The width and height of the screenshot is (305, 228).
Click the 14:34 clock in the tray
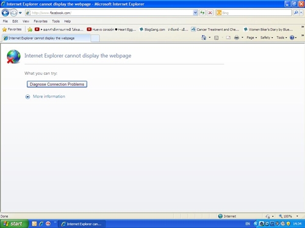point(297,224)
